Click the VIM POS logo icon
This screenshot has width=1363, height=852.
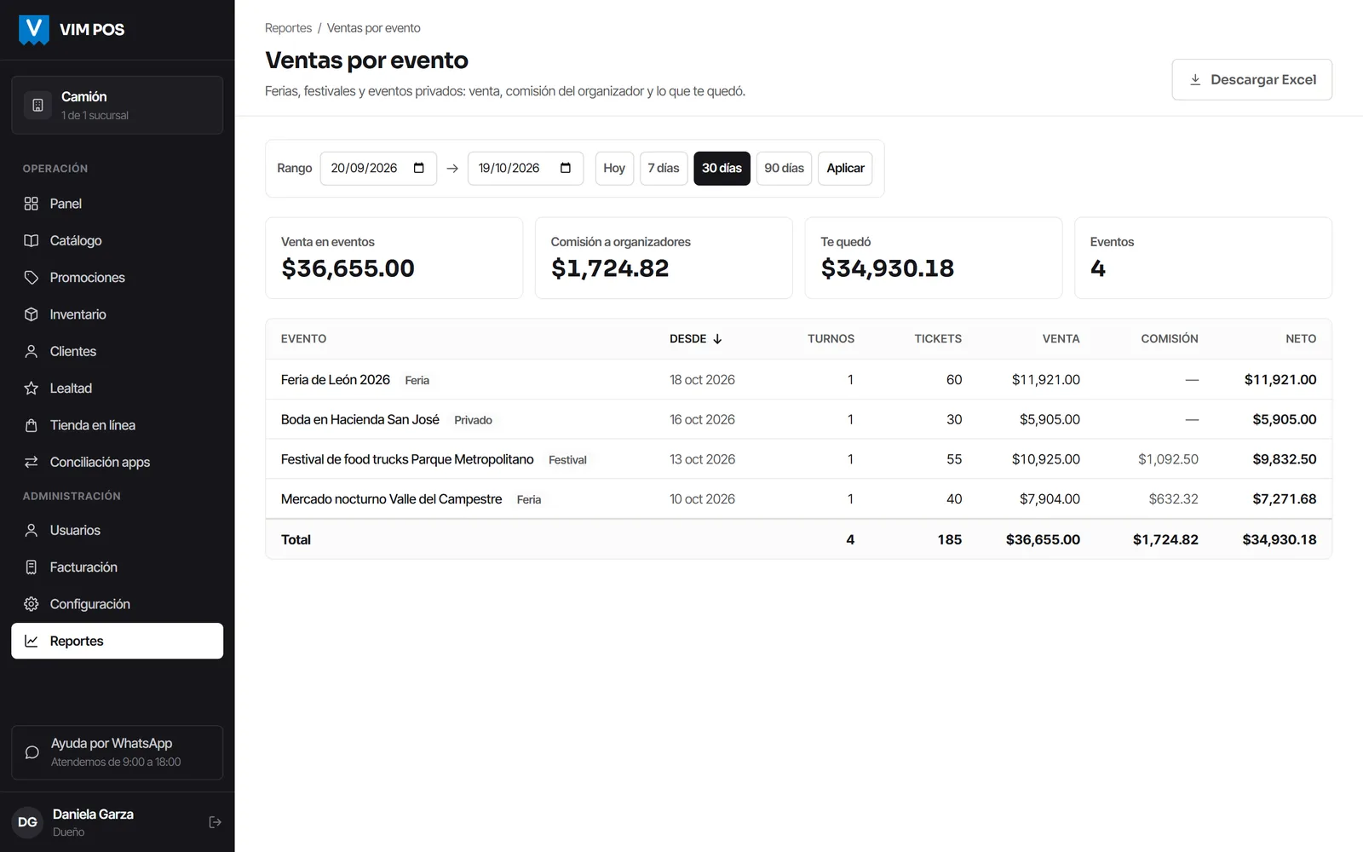(34, 30)
